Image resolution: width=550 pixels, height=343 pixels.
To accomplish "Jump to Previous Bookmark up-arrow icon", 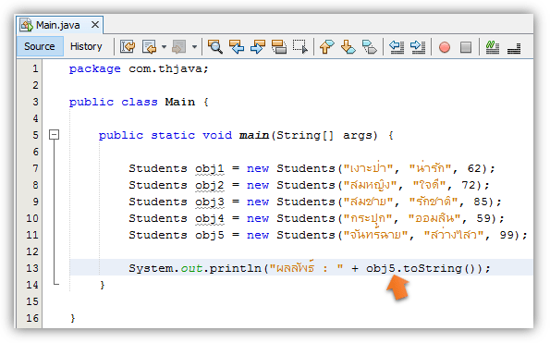I will click(326, 46).
